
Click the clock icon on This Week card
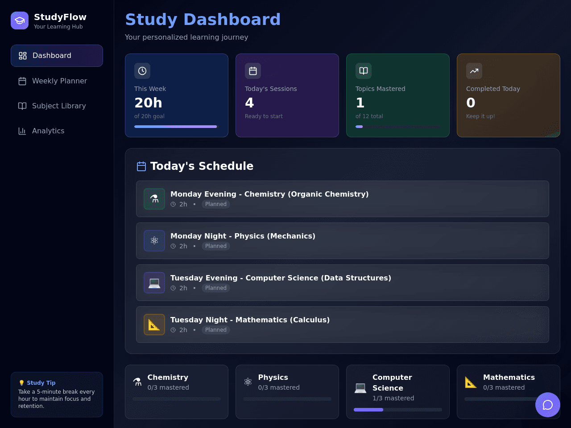coord(142,71)
